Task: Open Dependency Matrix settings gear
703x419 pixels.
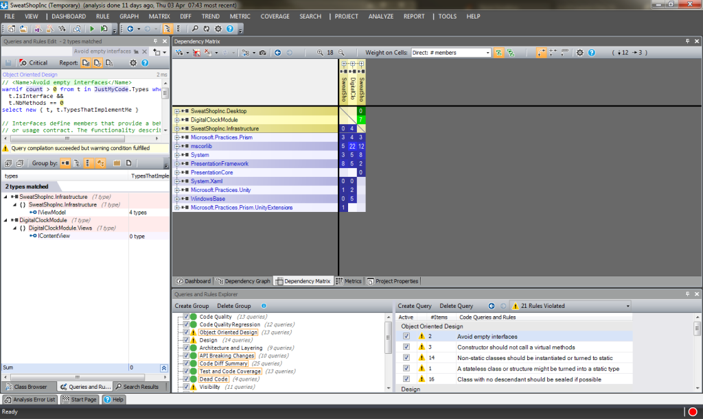Action: [579, 52]
